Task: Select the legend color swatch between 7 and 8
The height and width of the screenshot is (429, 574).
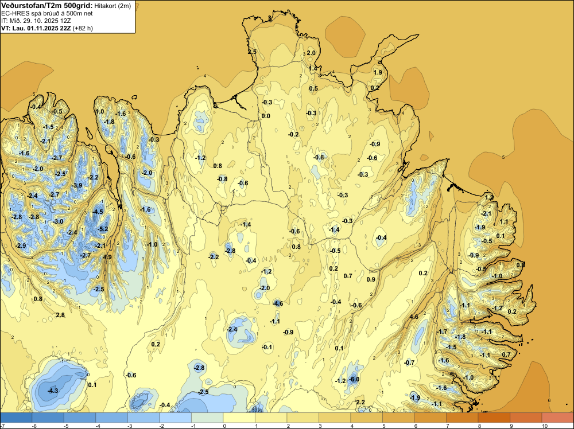Action: point(461,418)
